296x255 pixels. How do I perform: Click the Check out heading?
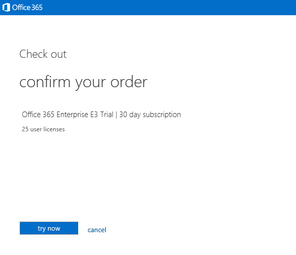click(x=43, y=54)
